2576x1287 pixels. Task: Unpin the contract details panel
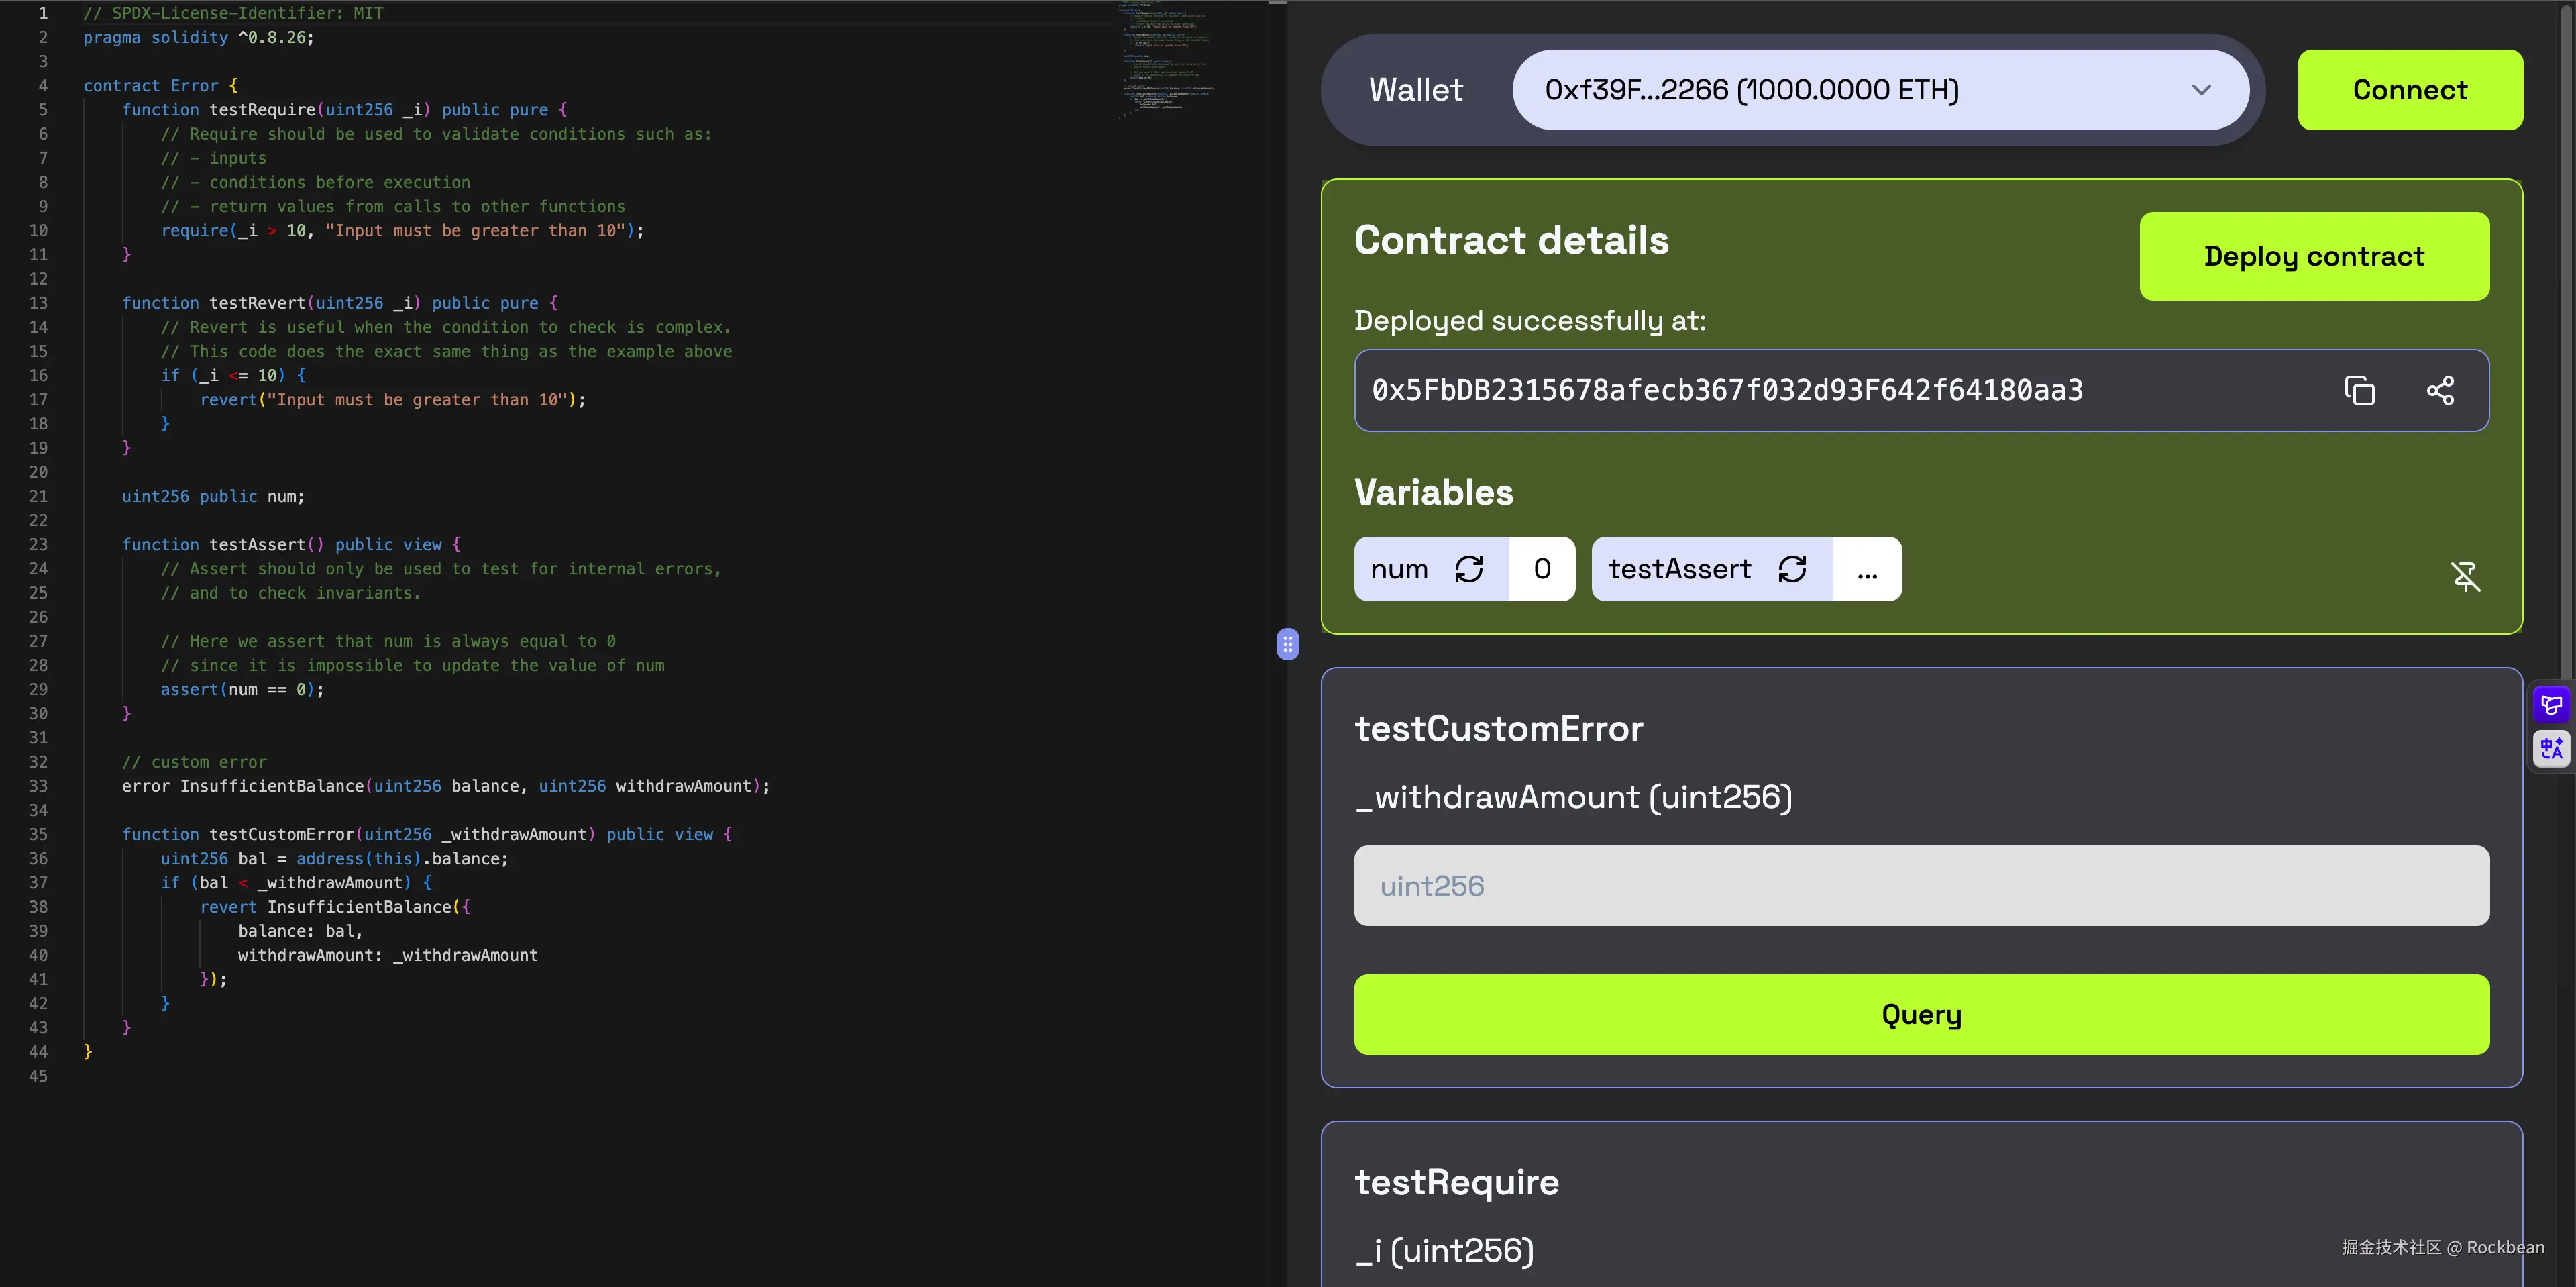[x=2465, y=576]
